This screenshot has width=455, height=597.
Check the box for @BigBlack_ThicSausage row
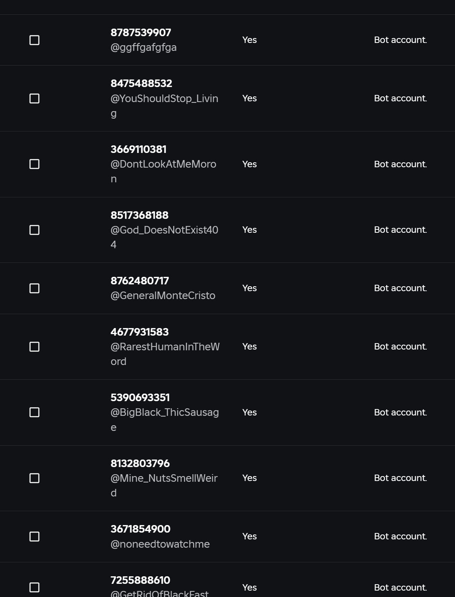click(34, 412)
